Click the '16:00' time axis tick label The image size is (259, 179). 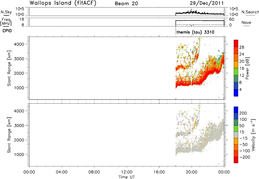[159, 172]
